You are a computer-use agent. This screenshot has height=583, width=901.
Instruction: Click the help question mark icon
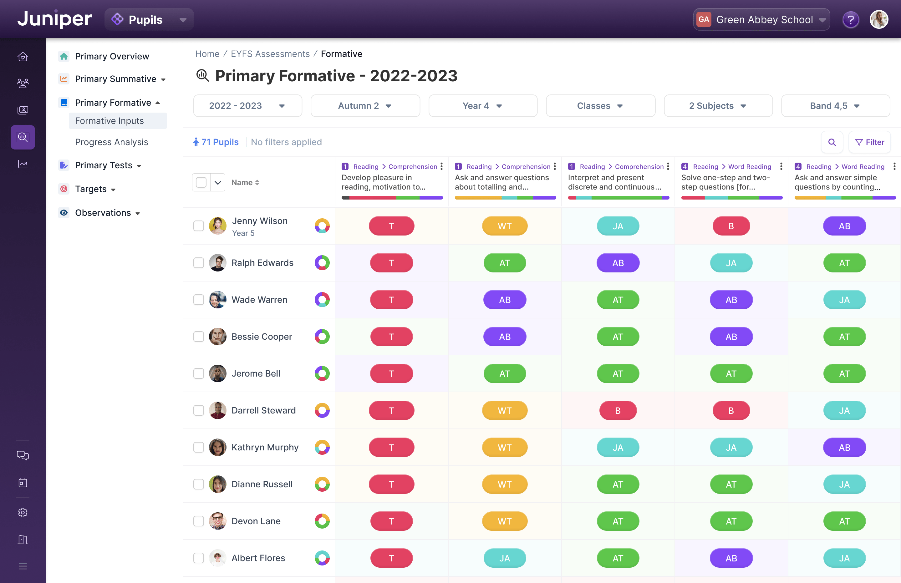[x=850, y=20]
